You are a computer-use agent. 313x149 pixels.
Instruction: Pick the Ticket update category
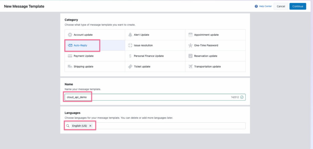[x=142, y=66]
